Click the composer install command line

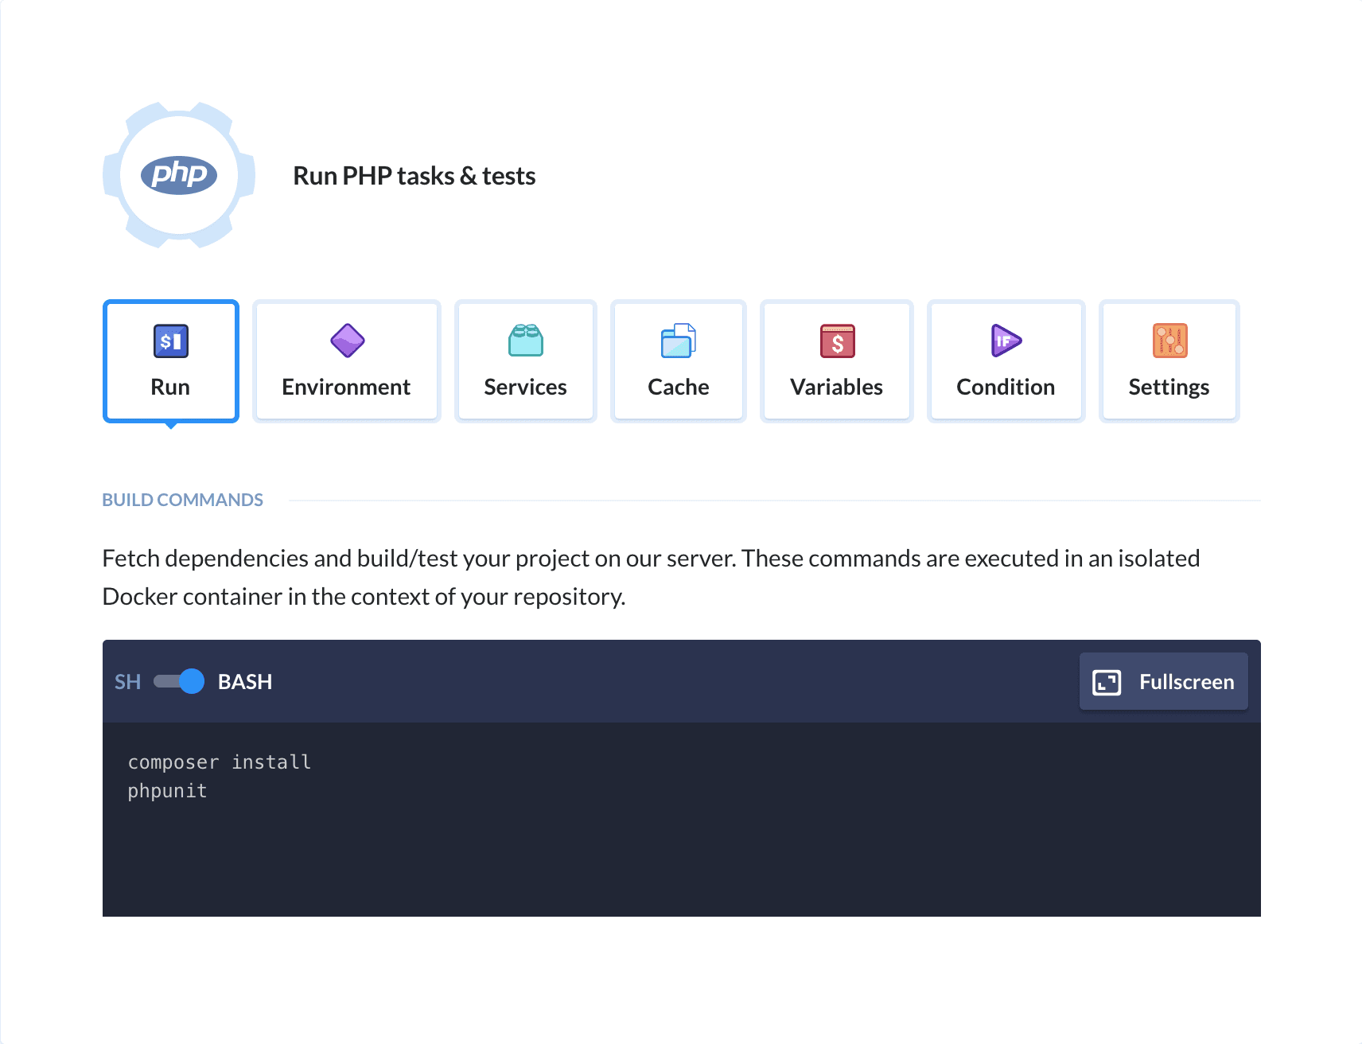click(220, 762)
